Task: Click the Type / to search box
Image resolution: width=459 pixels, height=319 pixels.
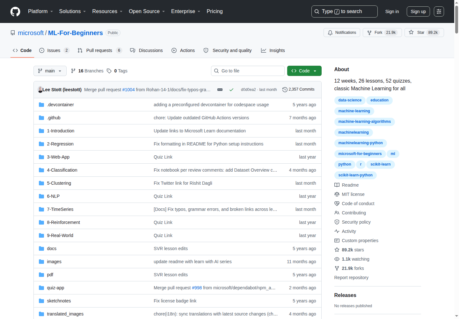Action: [345, 11]
